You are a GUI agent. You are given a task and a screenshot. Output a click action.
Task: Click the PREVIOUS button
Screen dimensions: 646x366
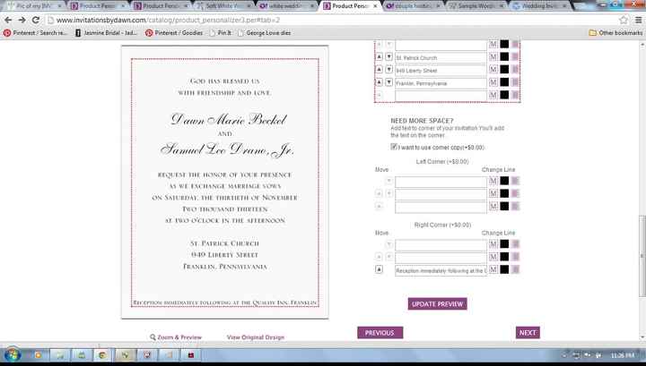(380, 333)
